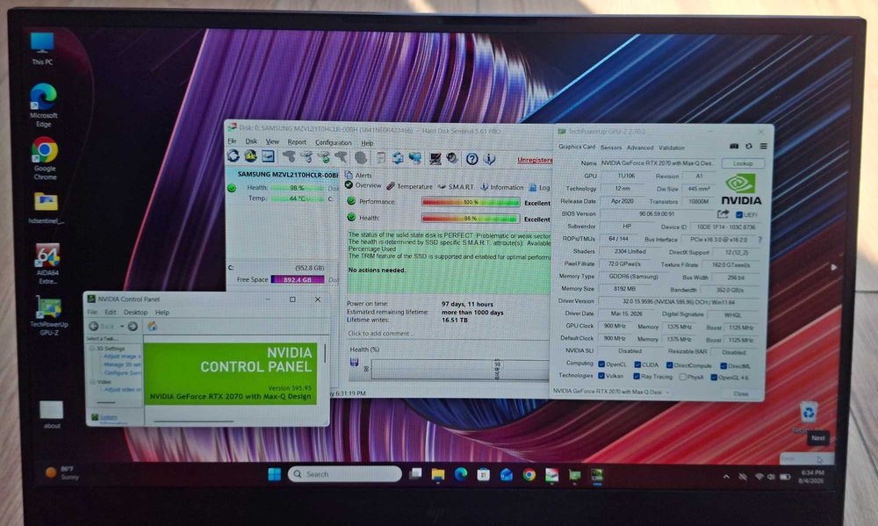The width and height of the screenshot is (878, 526).
Task: Click the save icon beside the health graph
Action: 354,363
